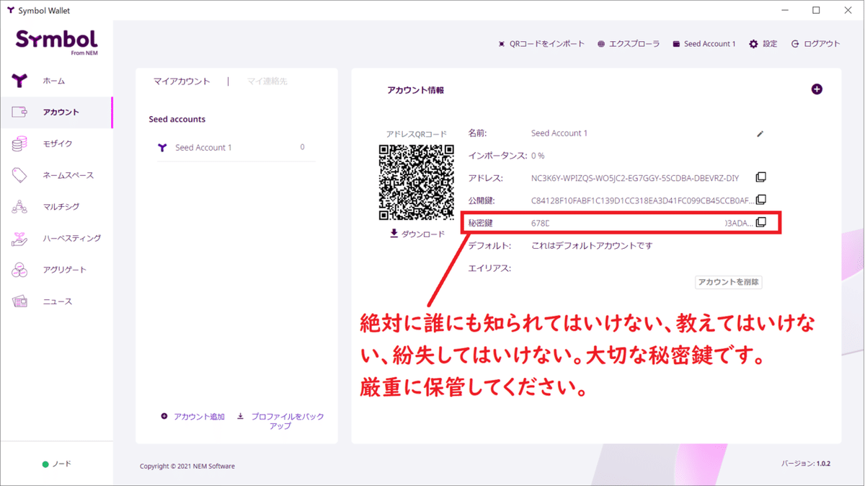865x486 pixels.
Task: Click the アカウント情報 heading
Action: pyautogui.click(x=416, y=90)
